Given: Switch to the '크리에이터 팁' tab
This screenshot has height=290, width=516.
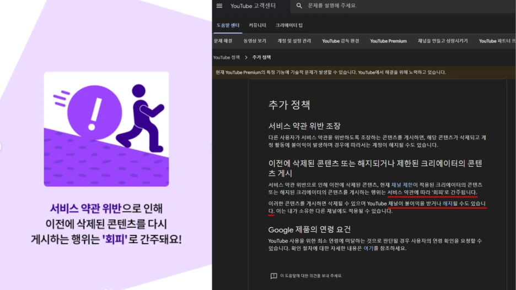Looking at the screenshot, I should [x=289, y=25].
